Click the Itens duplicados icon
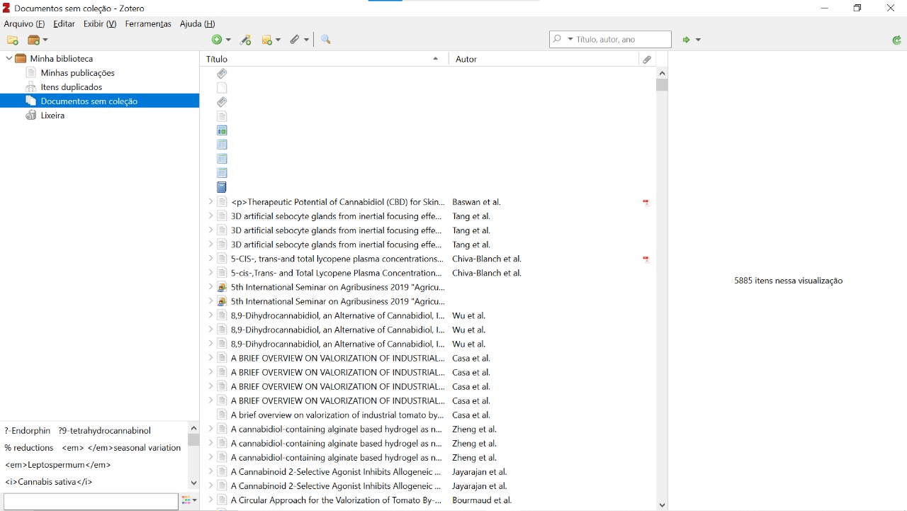Image resolution: width=907 pixels, height=511 pixels. pos(30,87)
